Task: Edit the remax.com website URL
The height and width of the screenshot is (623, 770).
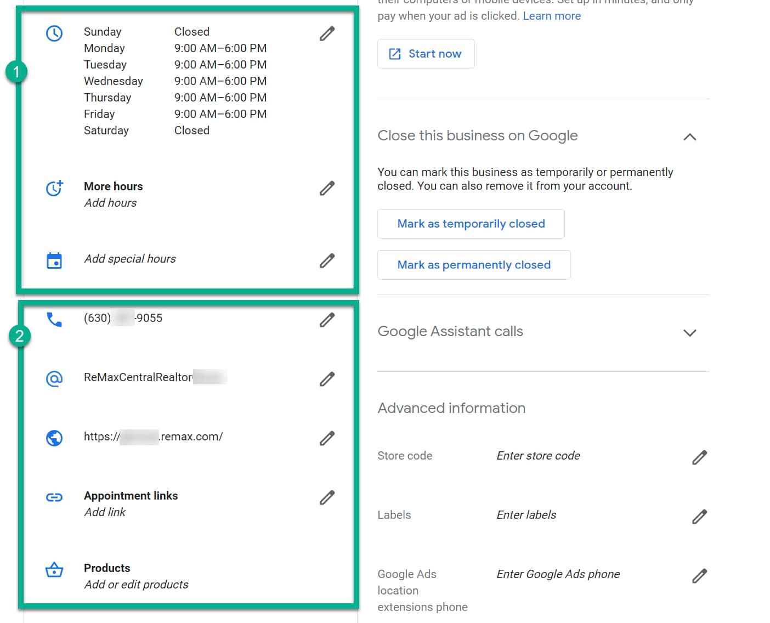Action: coord(327,438)
